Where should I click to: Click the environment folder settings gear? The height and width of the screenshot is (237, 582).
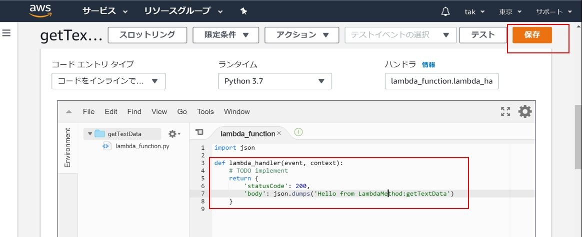pyautogui.click(x=174, y=134)
